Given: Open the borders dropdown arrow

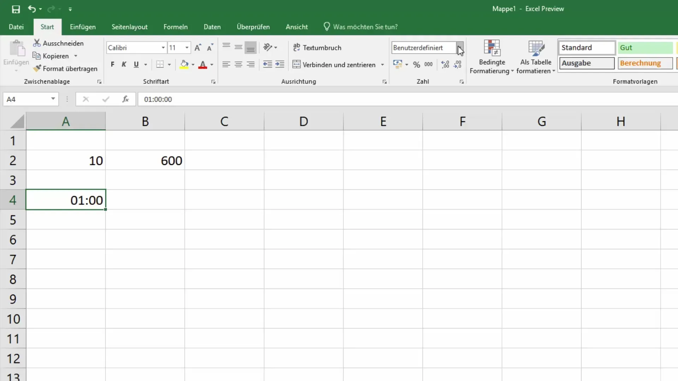Looking at the screenshot, I should 169,65.
